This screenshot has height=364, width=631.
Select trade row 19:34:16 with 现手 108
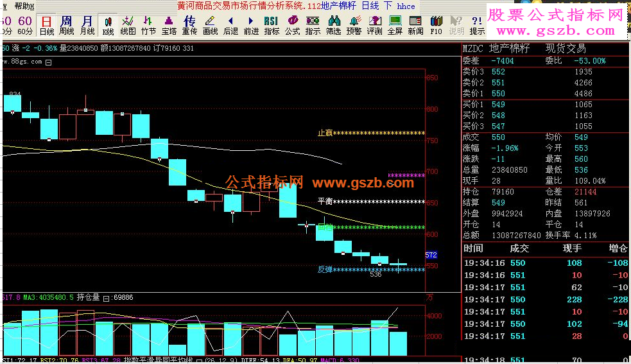tap(546, 263)
